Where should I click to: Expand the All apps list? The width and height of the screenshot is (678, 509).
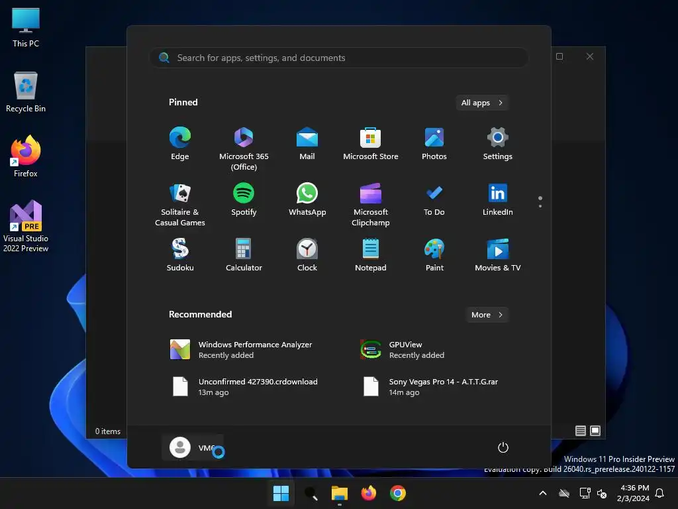pos(482,103)
